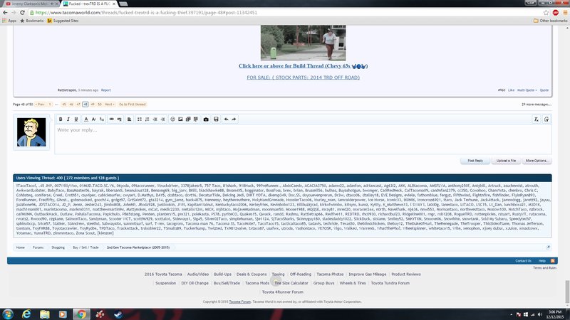The width and height of the screenshot is (570, 320).
Task: Click the Buy / Sell / Trade breadcrumb
Action: [x=85, y=247]
